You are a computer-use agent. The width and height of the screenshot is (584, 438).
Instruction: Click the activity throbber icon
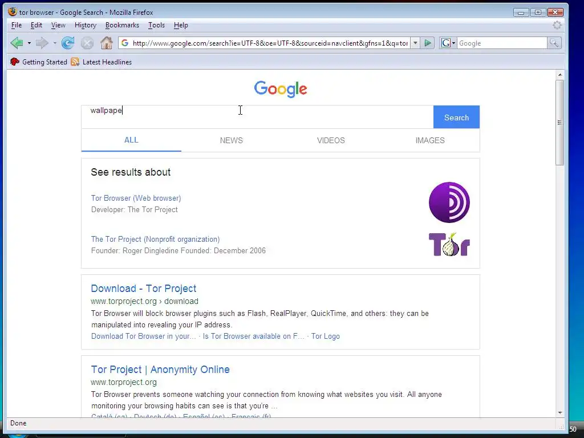point(557,25)
